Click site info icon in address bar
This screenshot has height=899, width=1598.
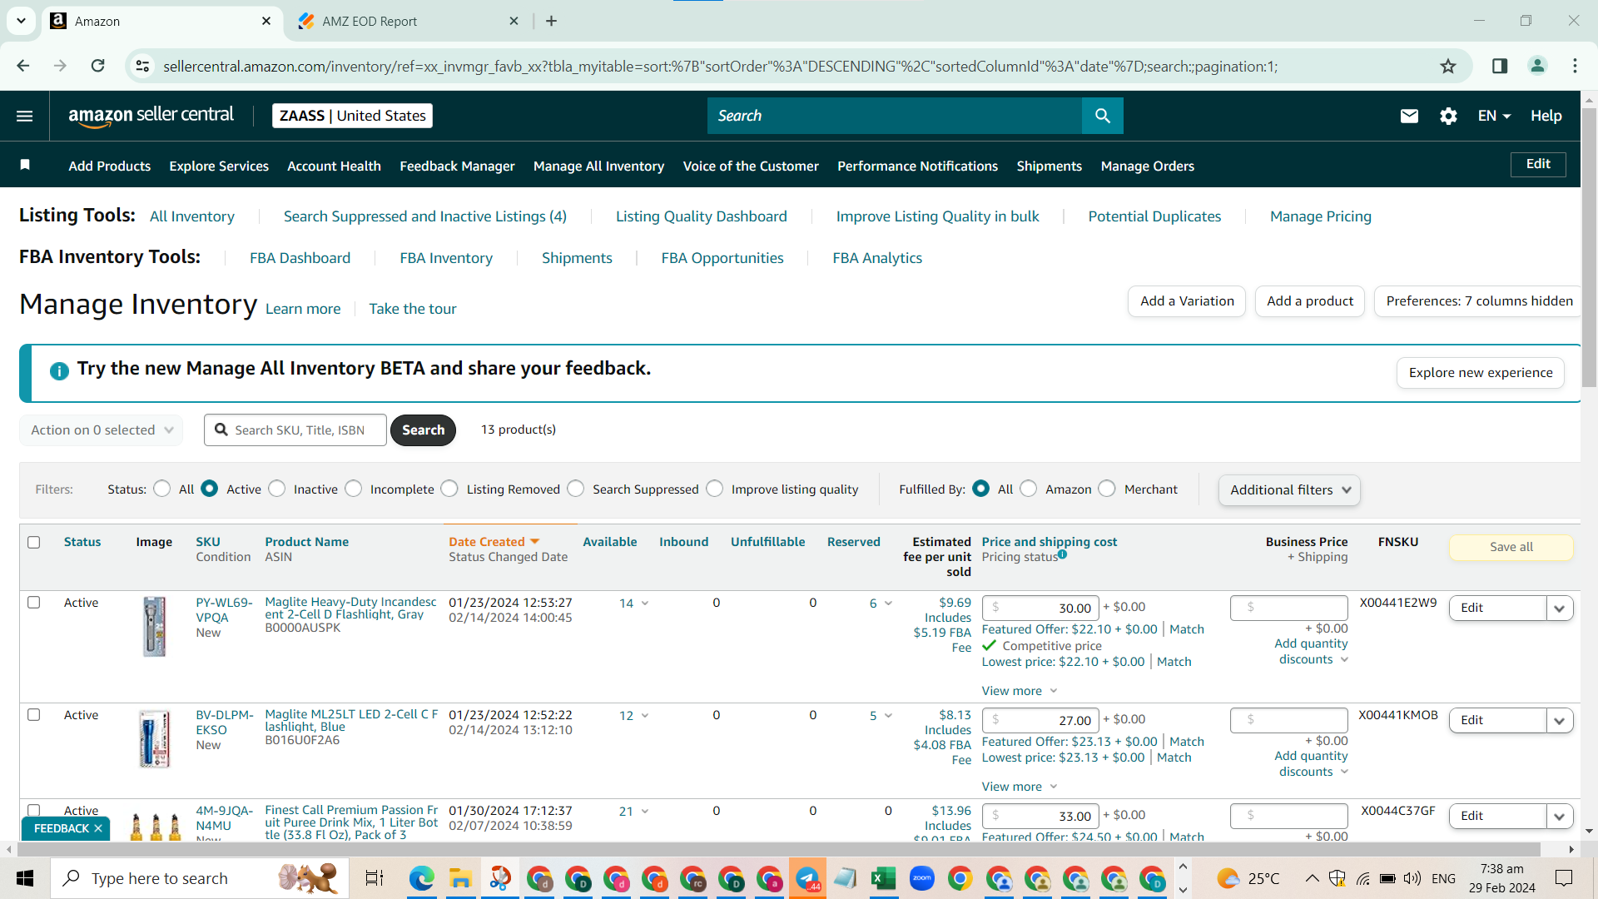(x=143, y=66)
